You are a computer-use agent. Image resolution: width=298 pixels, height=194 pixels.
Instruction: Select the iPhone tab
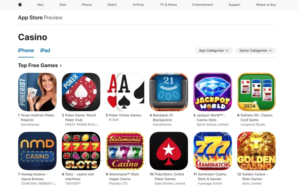click(x=26, y=50)
